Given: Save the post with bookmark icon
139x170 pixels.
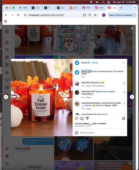Looking at the screenshot, I should (x=123, y=118).
